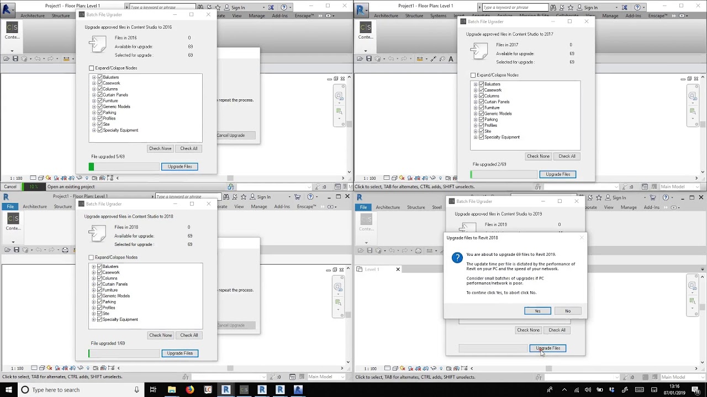Expand the Site node in the 2016 upgrader

pyautogui.click(x=94, y=125)
